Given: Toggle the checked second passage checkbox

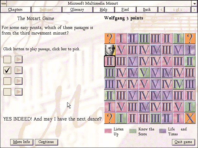Looking at the screenshot, I should tap(7, 70).
